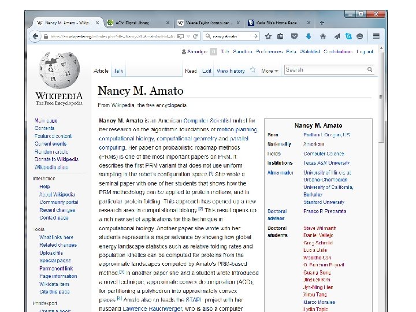Click the paper plane send icon

(337, 36)
